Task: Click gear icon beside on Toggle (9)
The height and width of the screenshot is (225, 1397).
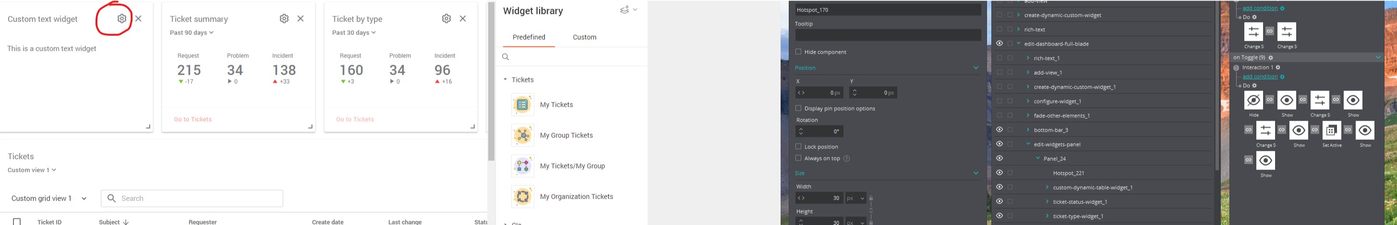Action: [x=1271, y=58]
